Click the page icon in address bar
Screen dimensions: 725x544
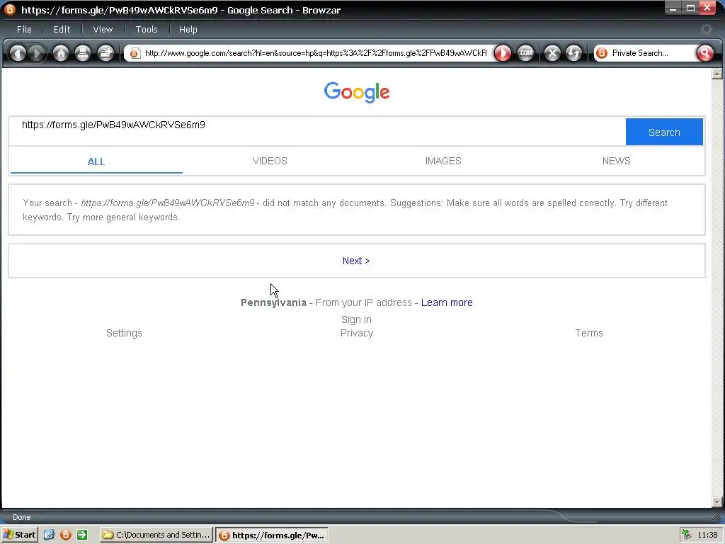point(135,53)
